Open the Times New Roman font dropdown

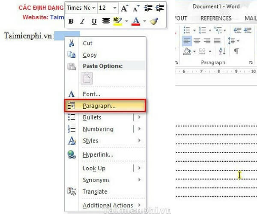[x=93, y=8]
